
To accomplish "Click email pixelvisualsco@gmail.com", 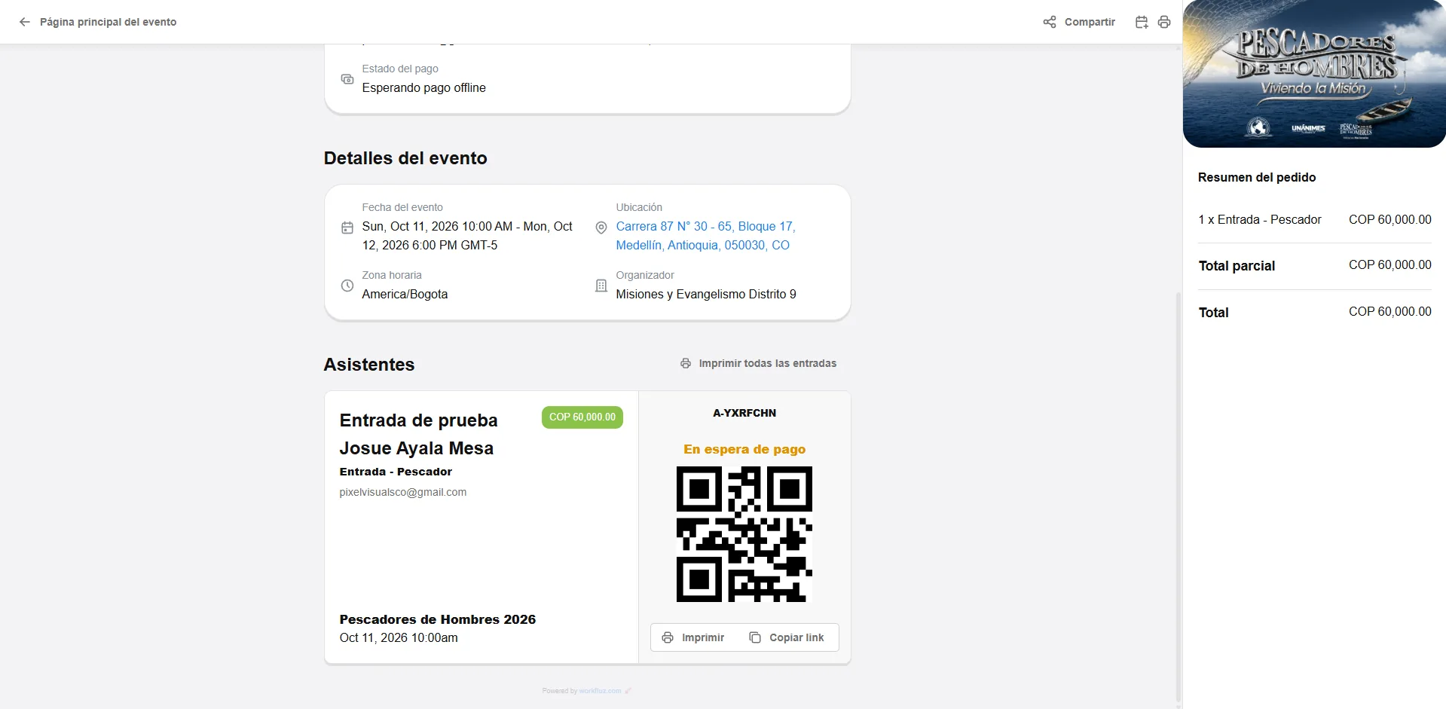I will click(x=403, y=492).
